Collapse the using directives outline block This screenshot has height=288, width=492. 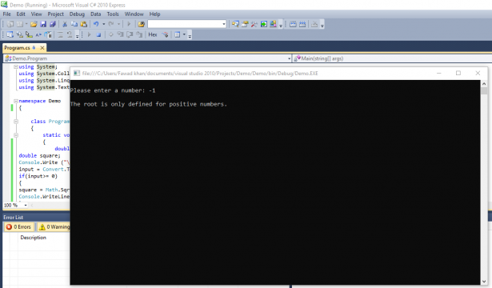click(16, 66)
